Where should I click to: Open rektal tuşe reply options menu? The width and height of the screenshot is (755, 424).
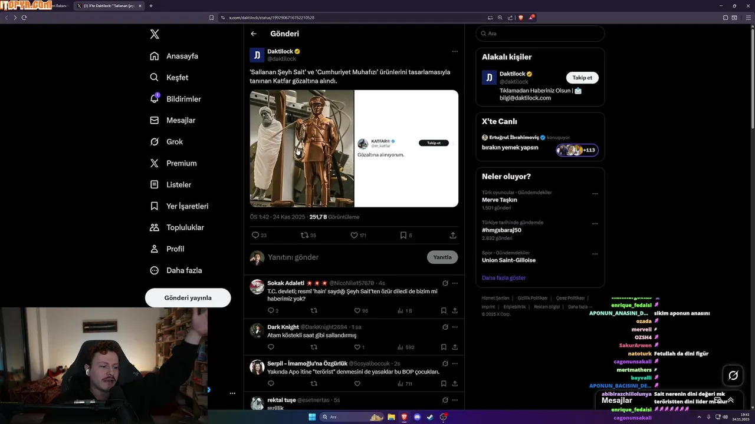(x=455, y=400)
